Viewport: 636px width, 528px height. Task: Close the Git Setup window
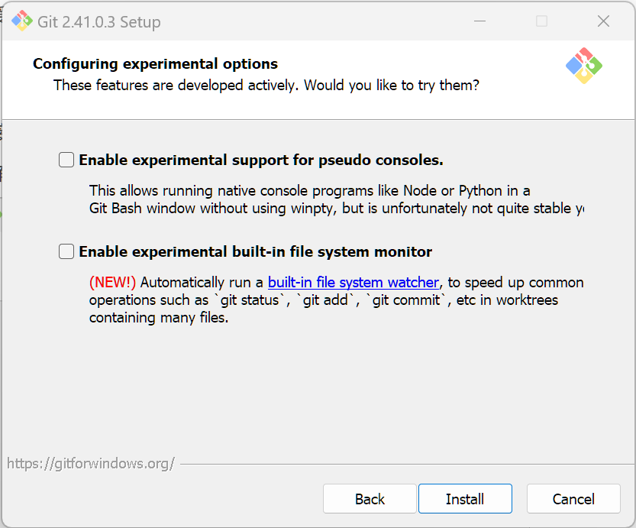coord(603,21)
